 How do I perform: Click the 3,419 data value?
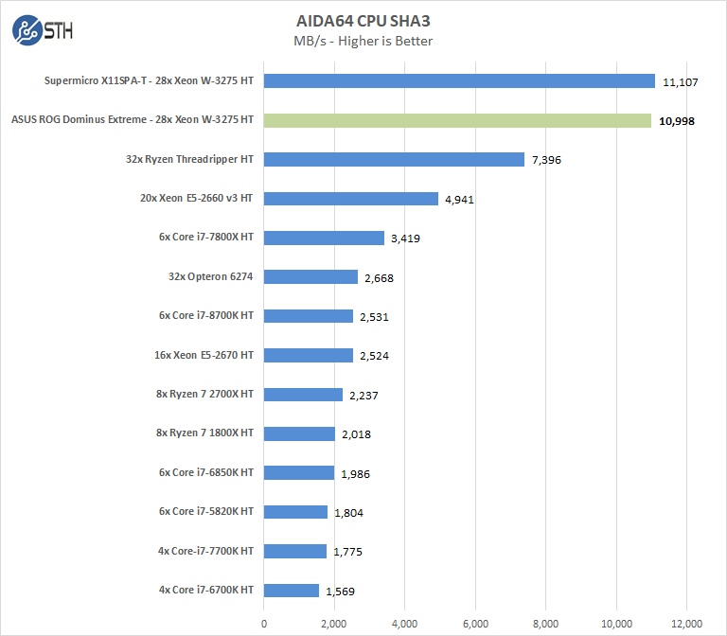pos(406,238)
